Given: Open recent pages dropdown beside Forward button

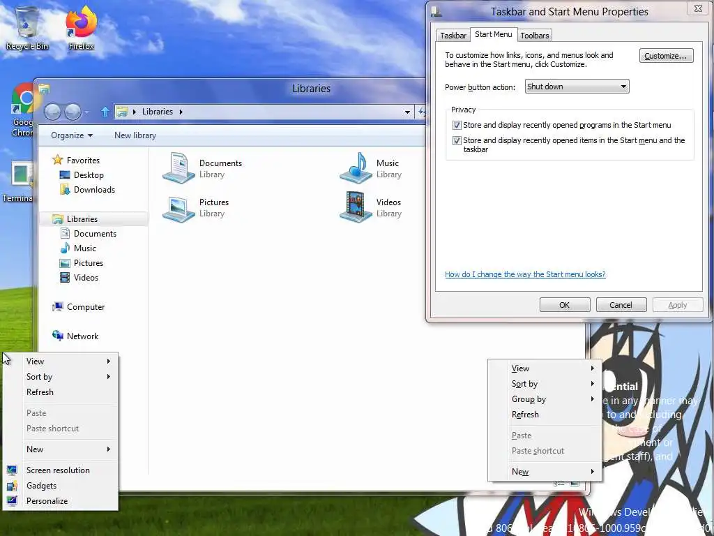Looking at the screenshot, I should click(87, 112).
